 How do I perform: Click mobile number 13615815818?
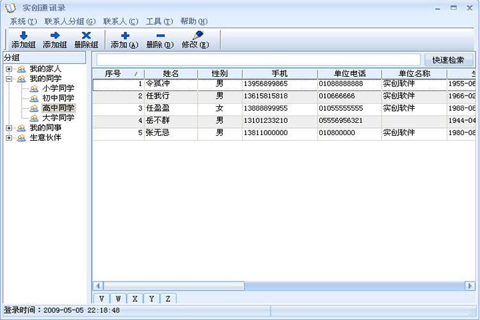(x=266, y=96)
